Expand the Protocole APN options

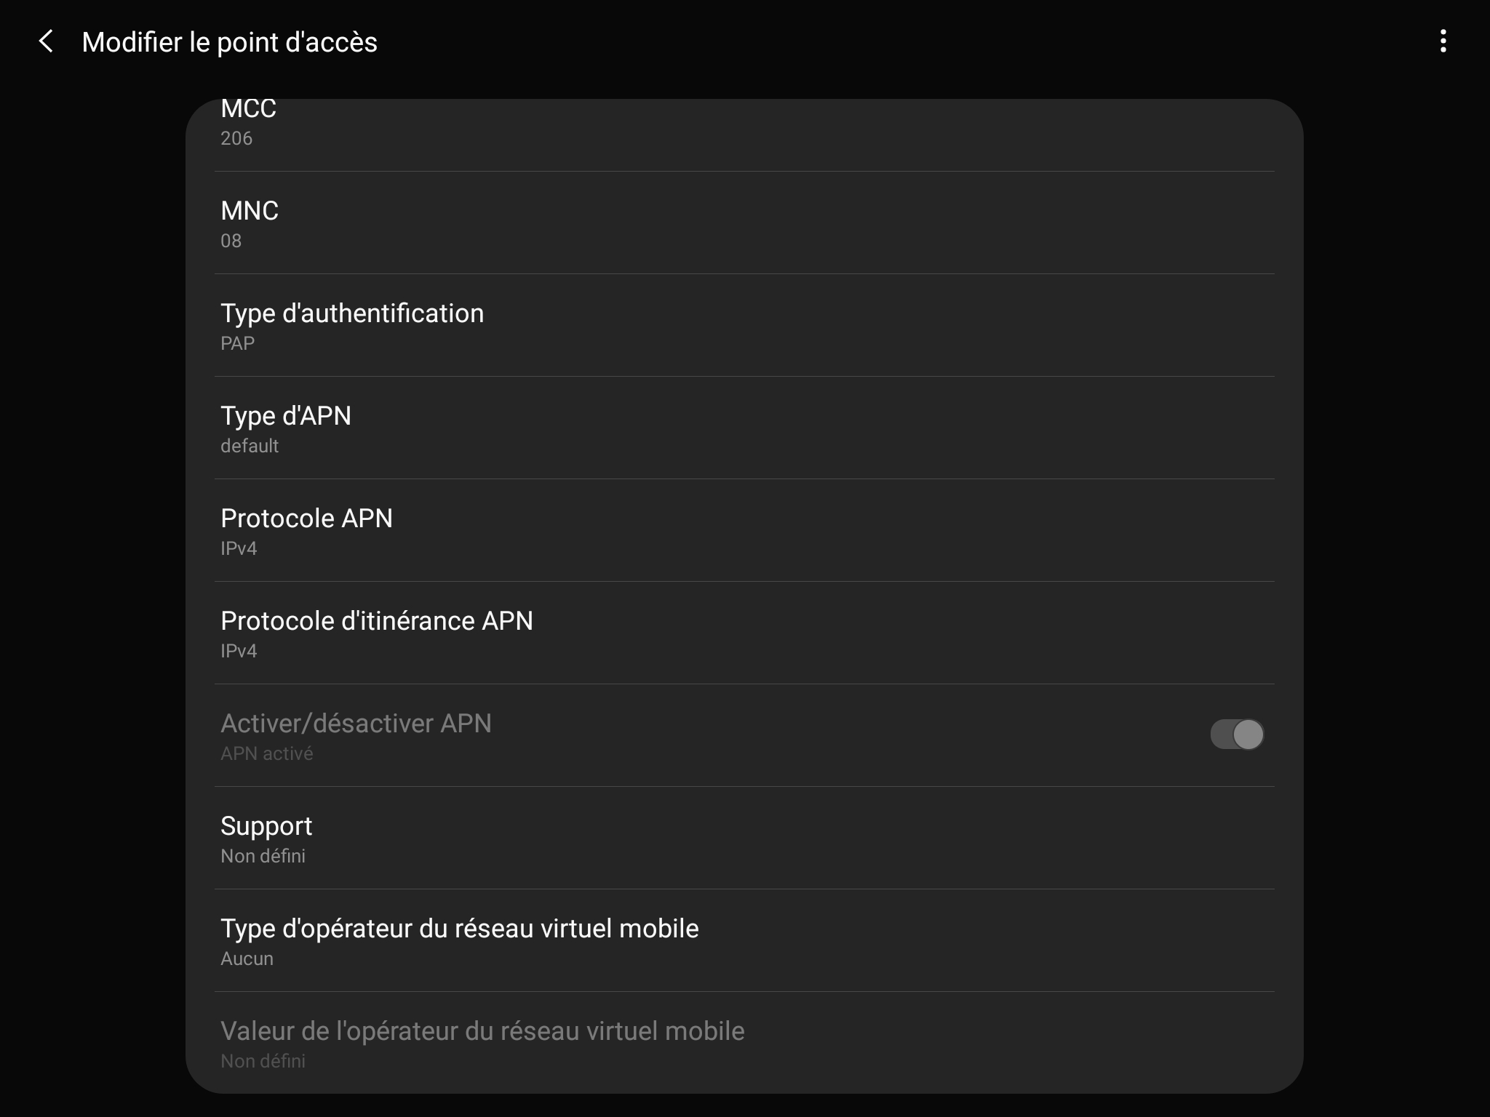click(x=744, y=531)
